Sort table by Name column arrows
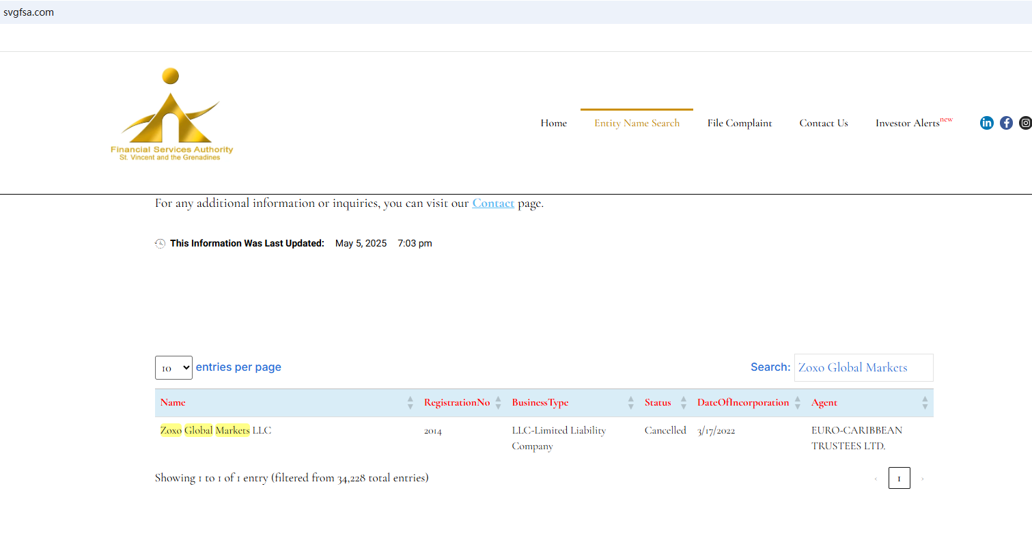Image resolution: width=1032 pixels, height=536 pixels. point(410,403)
